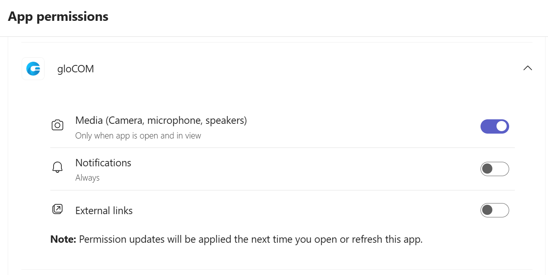Click the App permissions heading
This screenshot has width=548, height=275.
point(58,16)
